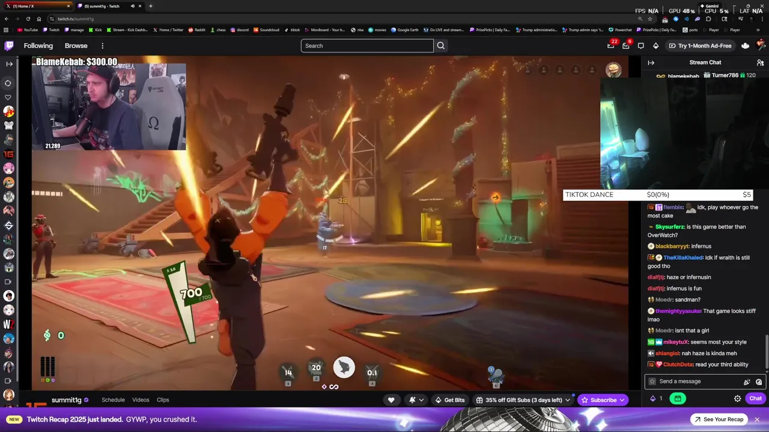Open the Powerchat bookmark

[620, 29]
